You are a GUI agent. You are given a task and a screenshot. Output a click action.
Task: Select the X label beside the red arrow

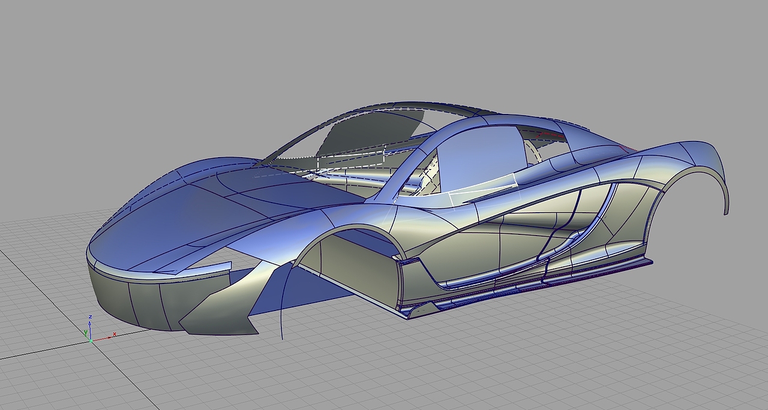(115, 334)
